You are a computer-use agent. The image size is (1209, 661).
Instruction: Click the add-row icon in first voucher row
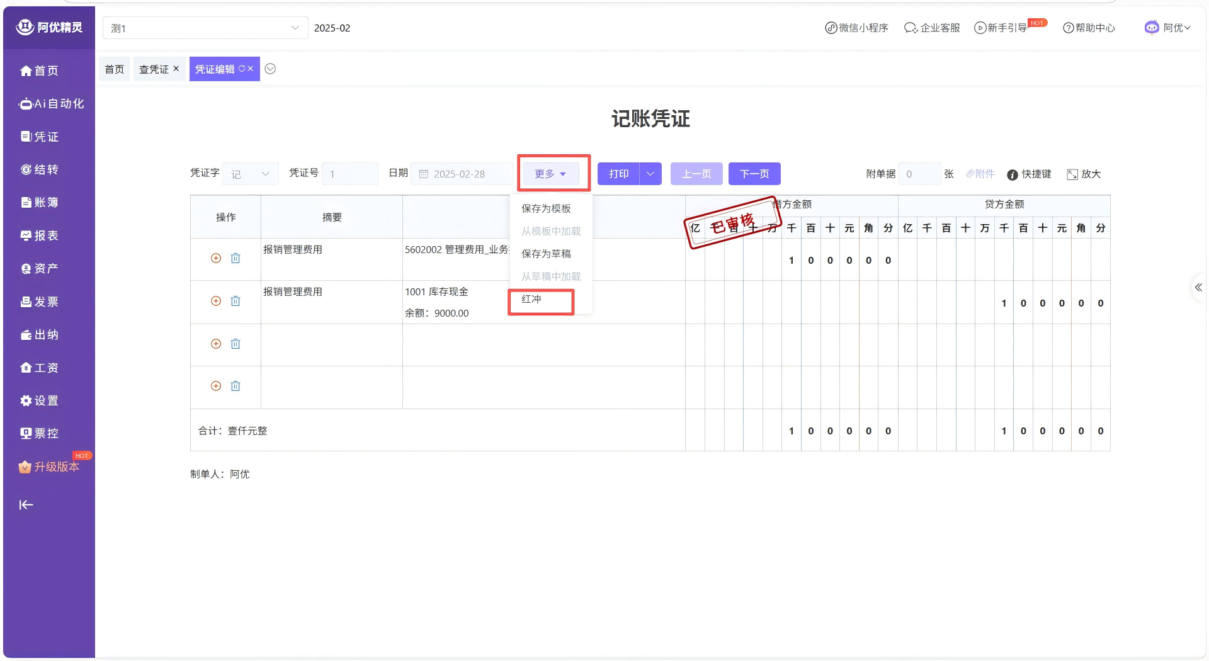[x=216, y=258]
